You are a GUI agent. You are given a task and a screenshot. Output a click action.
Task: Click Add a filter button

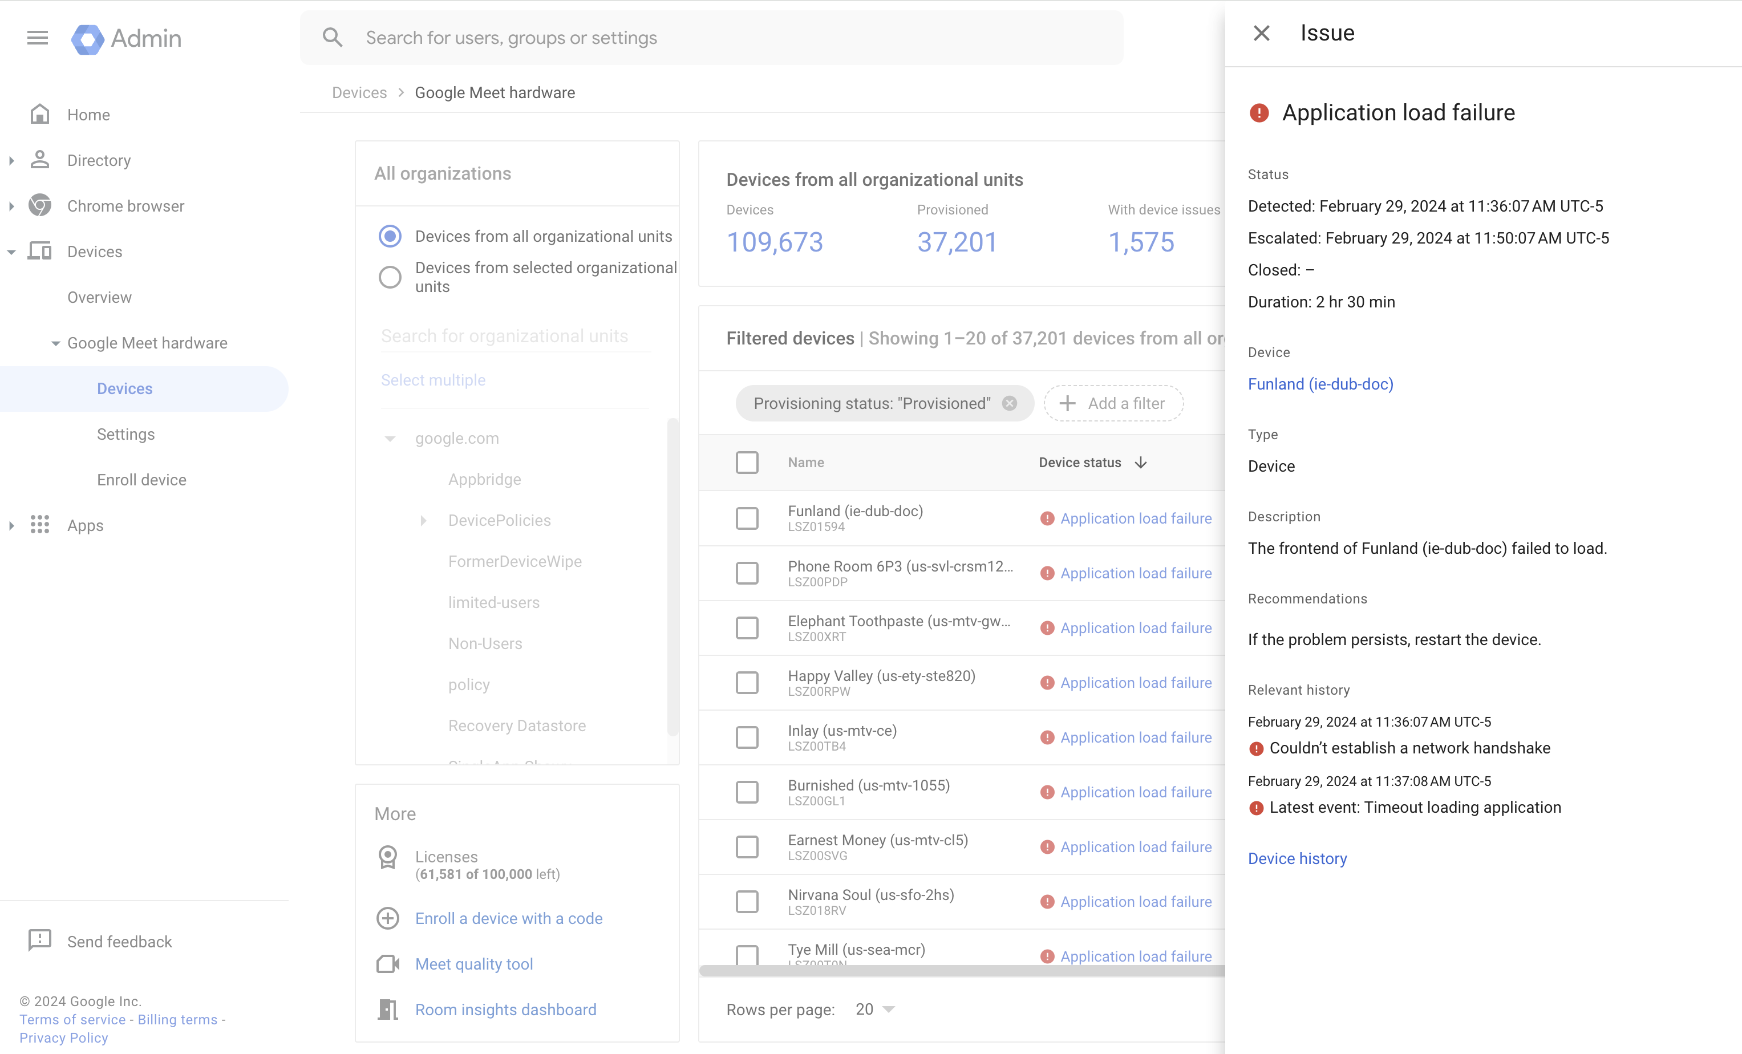point(1113,403)
